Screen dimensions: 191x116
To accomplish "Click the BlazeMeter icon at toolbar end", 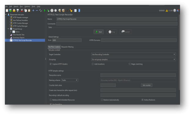I will (178, 11).
